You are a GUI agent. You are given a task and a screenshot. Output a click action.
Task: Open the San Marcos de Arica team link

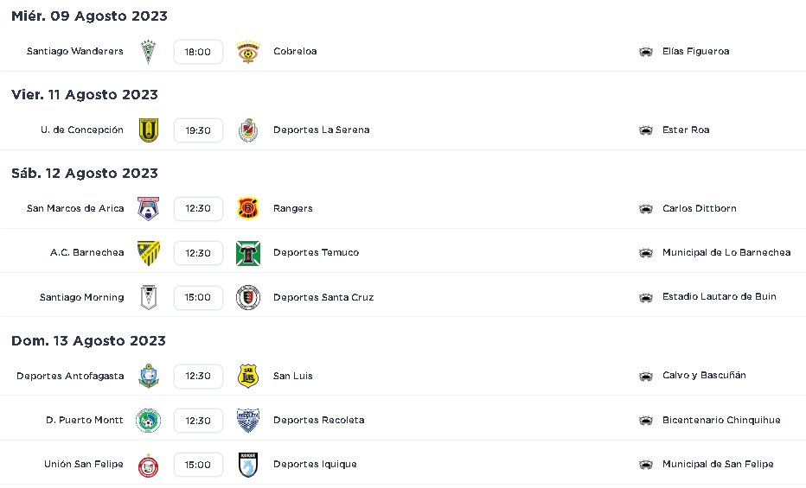click(x=75, y=208)
